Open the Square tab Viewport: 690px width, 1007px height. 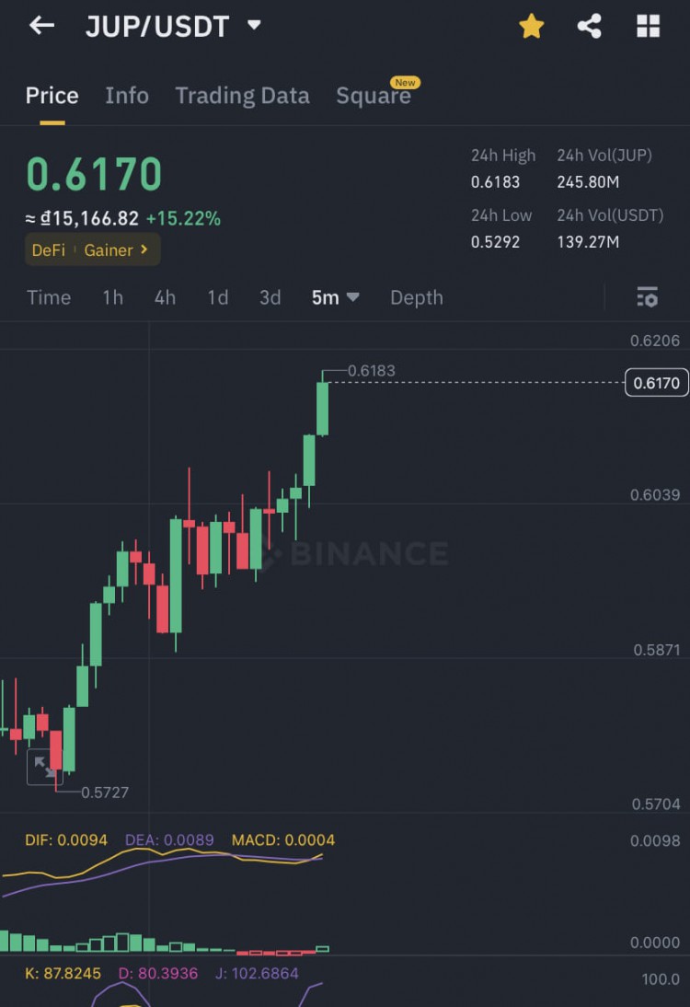coord(374,96)
